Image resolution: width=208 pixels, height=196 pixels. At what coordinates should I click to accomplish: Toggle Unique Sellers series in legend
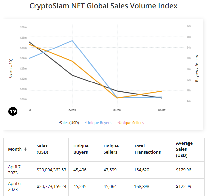[x=131, y=123]
